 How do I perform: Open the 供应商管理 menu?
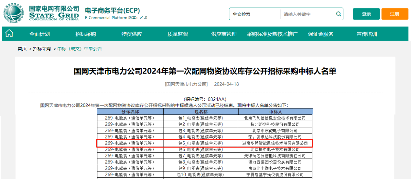click(224, 34)
